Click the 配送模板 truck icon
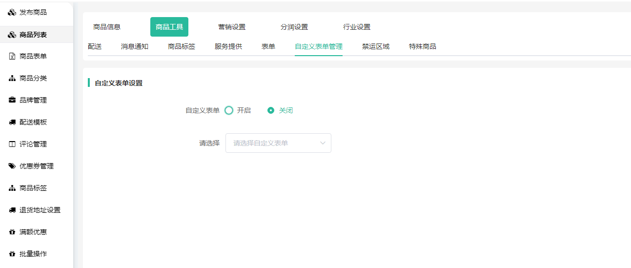Image resolution: width=631 pixels, height=268 pixels. 12,123
